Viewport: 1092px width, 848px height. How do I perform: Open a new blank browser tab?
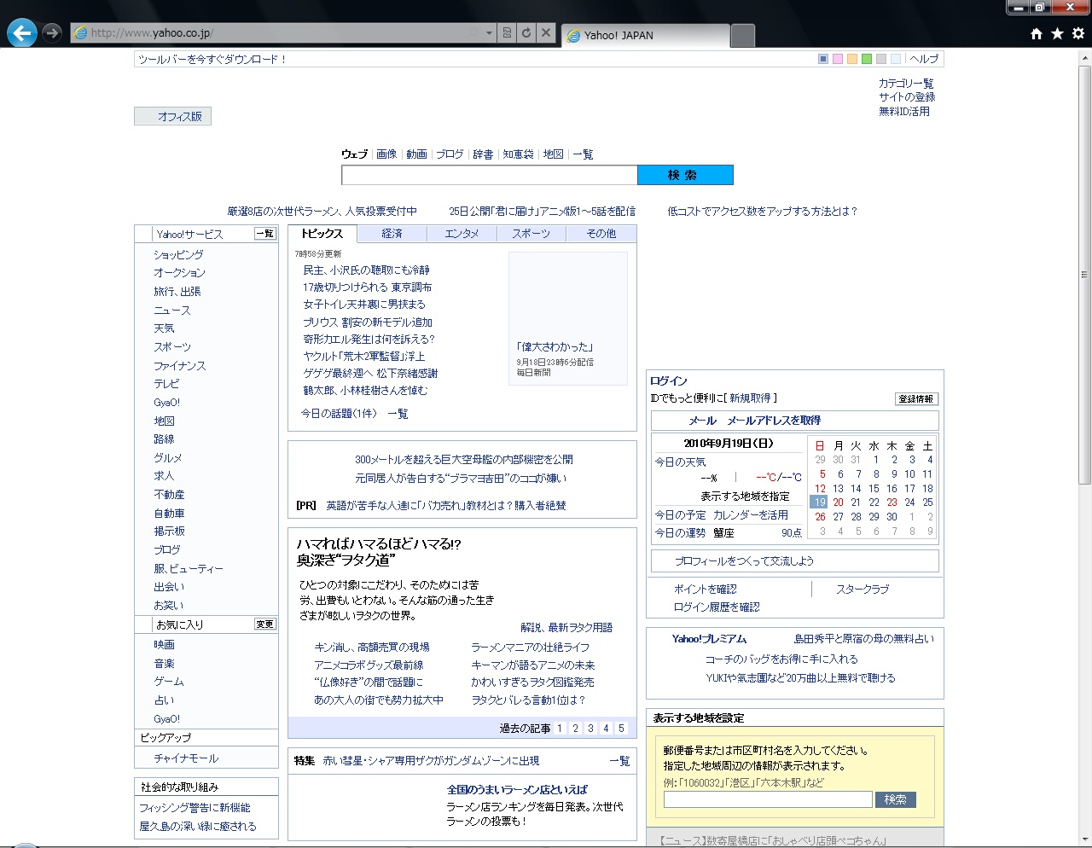(743, 35)
